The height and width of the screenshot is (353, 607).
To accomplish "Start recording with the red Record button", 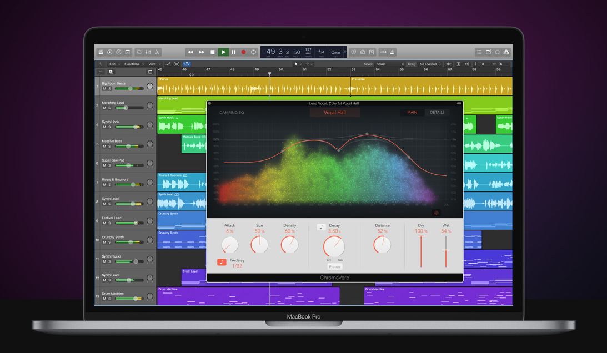I will tap(243, 52).
